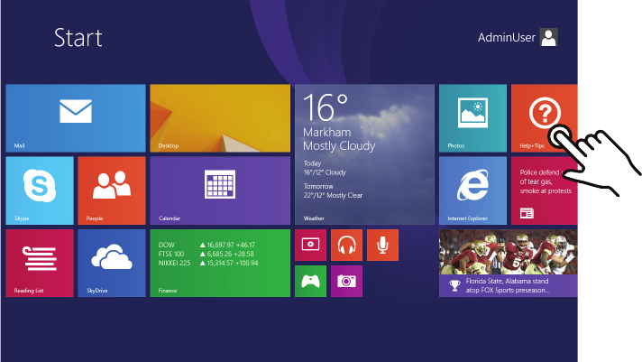Click the trophy icon on Sports tile
Image resolution: width=642 pixels, height=362 pixels.
point(454,285)
